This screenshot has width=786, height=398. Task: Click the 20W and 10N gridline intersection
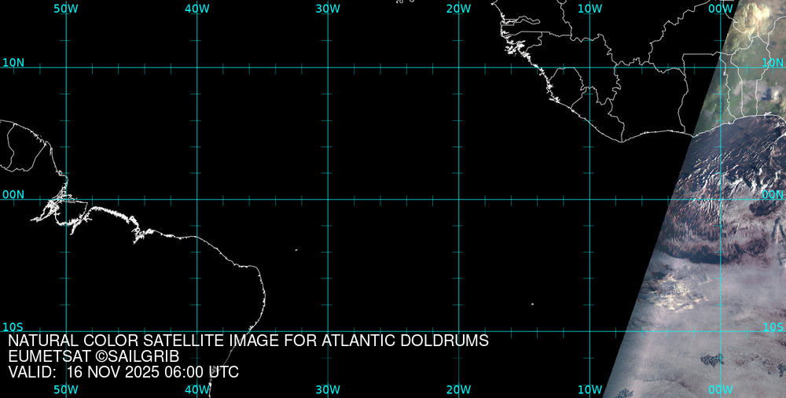459,68
